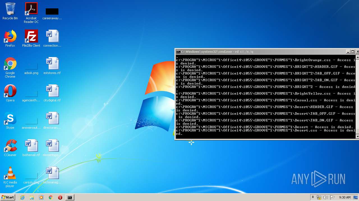This screenshot has width=359, height=201.
Task: Click Show desktop button
Action: pyautogui.click(x=356, y=197)
